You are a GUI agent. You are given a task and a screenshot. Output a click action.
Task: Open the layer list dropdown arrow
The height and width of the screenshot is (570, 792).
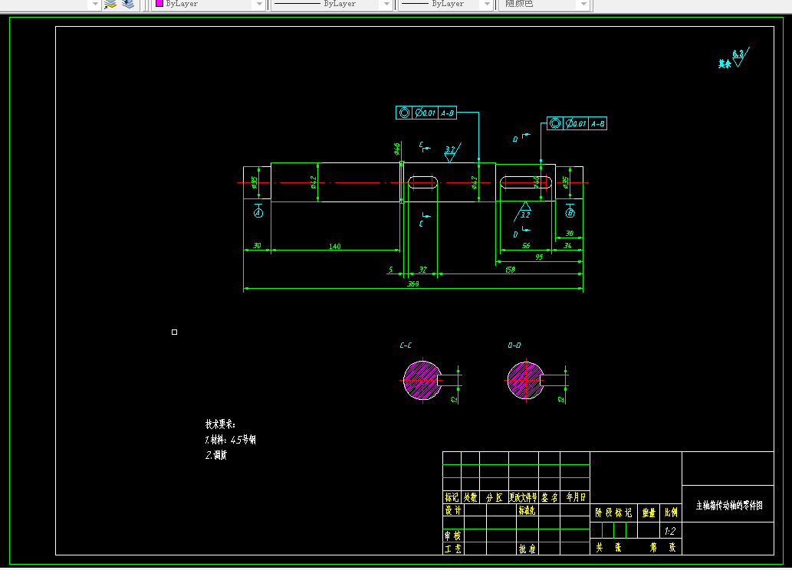[x=94, y=4]
